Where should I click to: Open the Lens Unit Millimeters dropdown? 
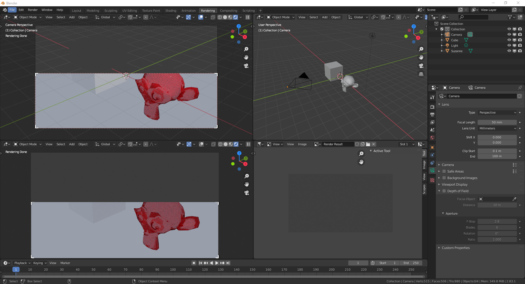[497, 128]
